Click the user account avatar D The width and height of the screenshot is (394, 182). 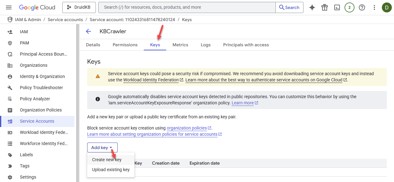pyautogui.click(x=387, y=7)
